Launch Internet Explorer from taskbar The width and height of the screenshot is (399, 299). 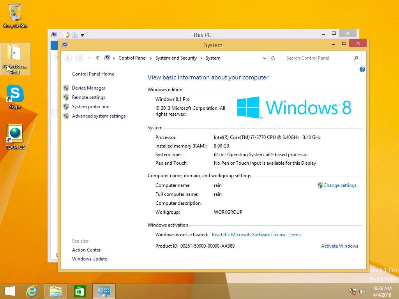[32, 291]
